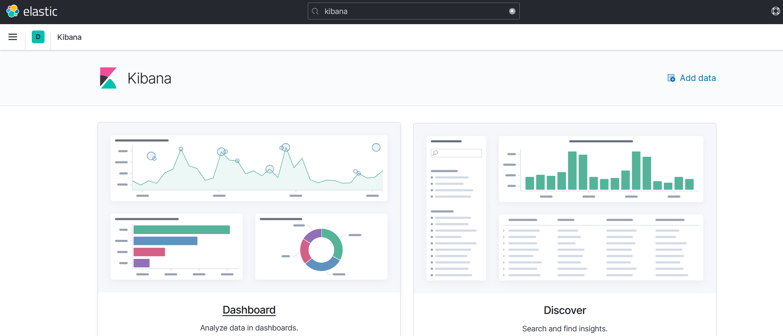Click the Kibana page heading

(149, 78)
